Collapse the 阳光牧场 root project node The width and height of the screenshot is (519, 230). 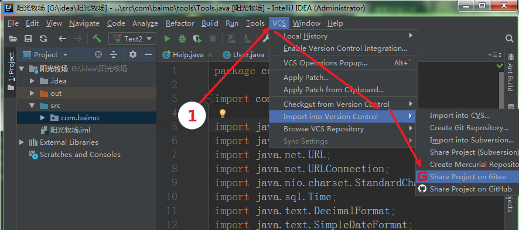(22, 69)
